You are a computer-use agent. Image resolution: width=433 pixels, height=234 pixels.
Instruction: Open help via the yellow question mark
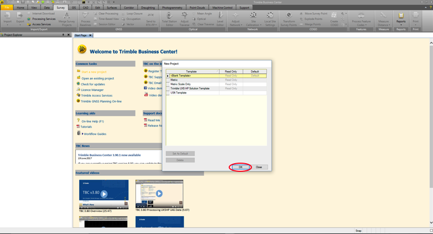(x=430, y=8)
